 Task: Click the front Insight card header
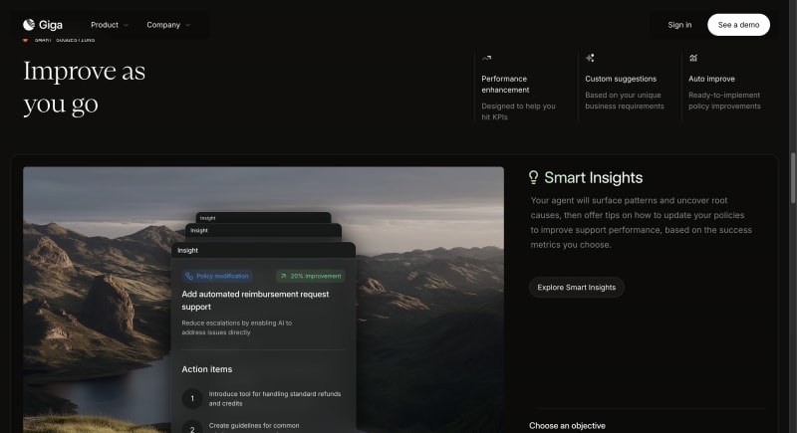point(263,250)
